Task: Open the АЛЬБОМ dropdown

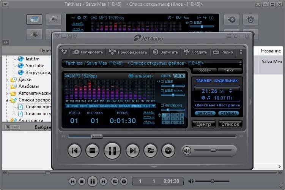Action: point(144,76)
